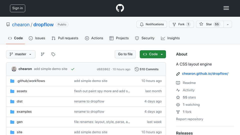Click the GitHub octocat logo
Screen dimensions: 240x135
pyautogui.click(x=120, y=8)
